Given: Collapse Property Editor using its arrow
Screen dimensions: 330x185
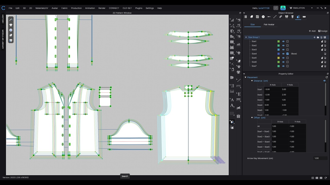Looking at the screenshot, I should coord(244,74).
